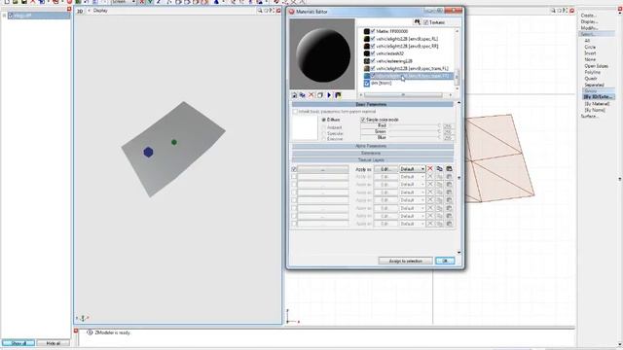The width and height of the screenshot is (623, 350).
Task: Collapse the Texture Layers section header
Action: (372, 159)
